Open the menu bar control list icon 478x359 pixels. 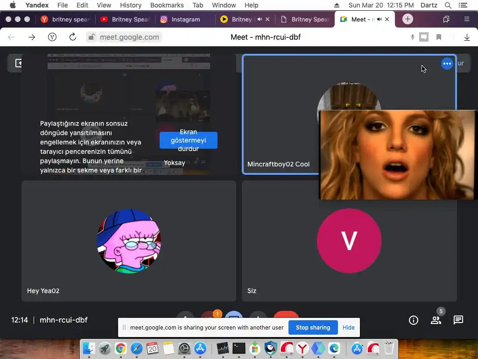click(463, 5)
